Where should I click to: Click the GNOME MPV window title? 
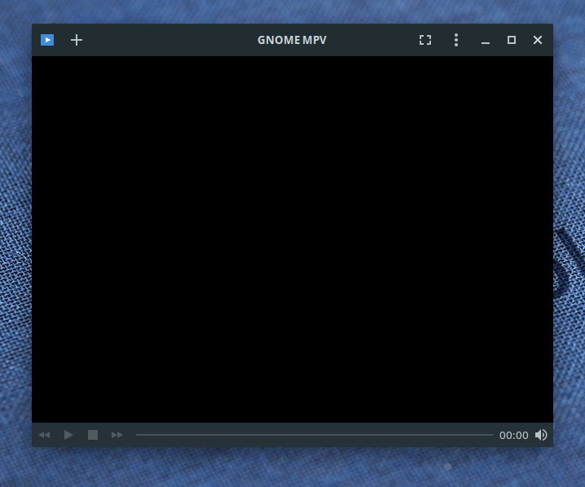point(292,40)
